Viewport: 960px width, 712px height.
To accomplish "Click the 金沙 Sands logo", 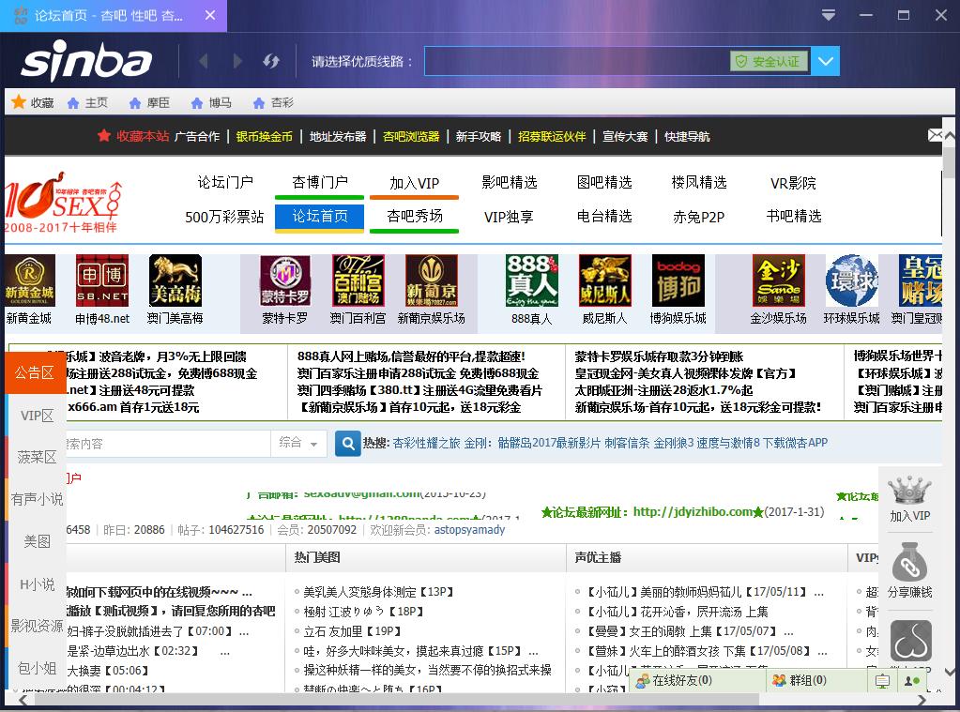I will 779,280.
